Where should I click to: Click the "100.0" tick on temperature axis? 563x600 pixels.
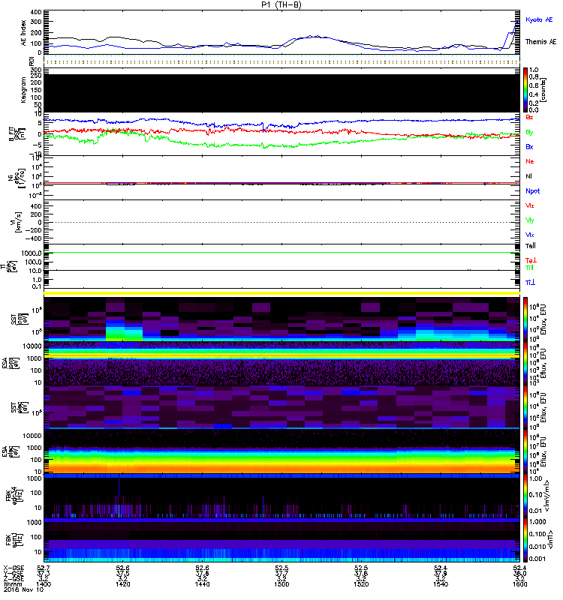pos(33,262)
